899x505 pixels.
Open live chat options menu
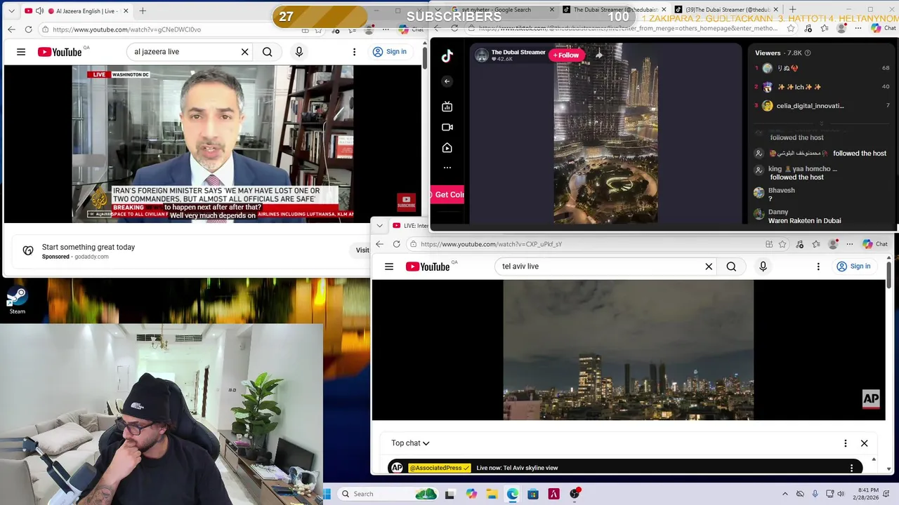[846, 443]
